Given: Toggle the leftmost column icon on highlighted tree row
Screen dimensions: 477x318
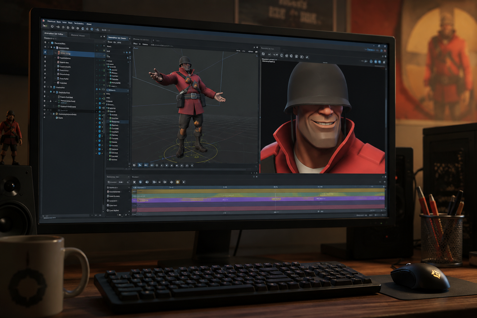Looking at the screenshot, I should pyautogui.click(x=45, y=52).
